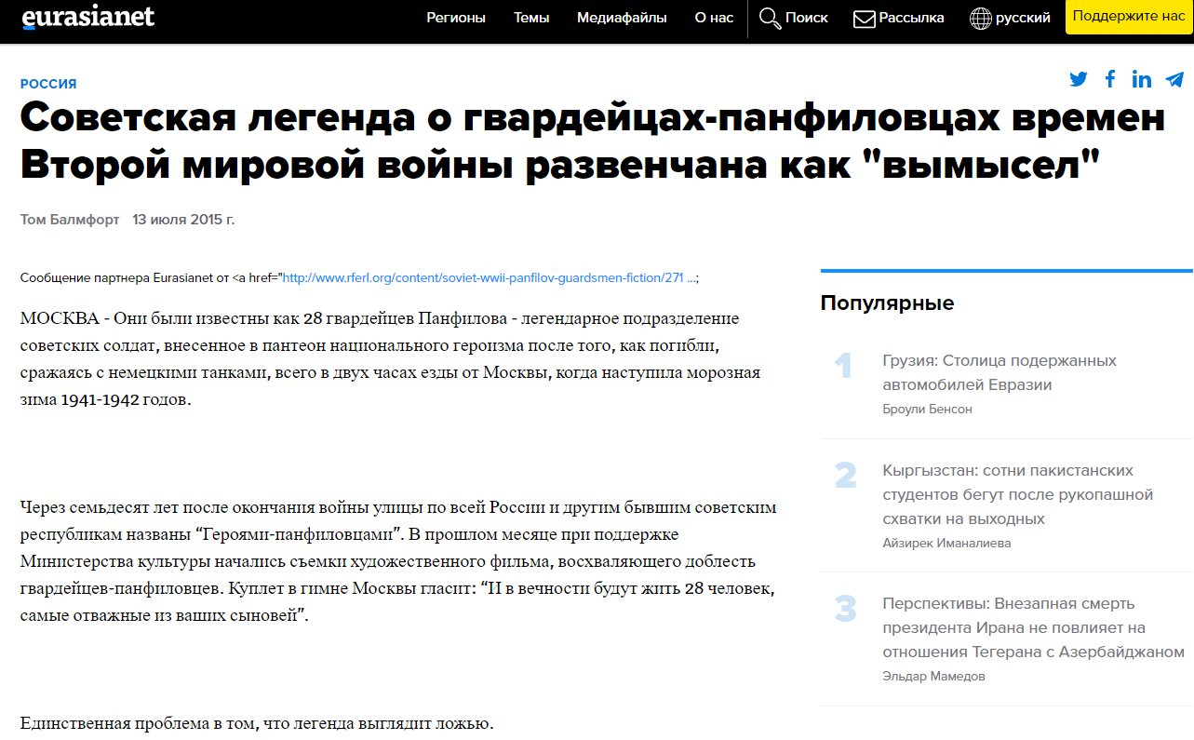Share article on Twitter

click(x=1079, y=79)
